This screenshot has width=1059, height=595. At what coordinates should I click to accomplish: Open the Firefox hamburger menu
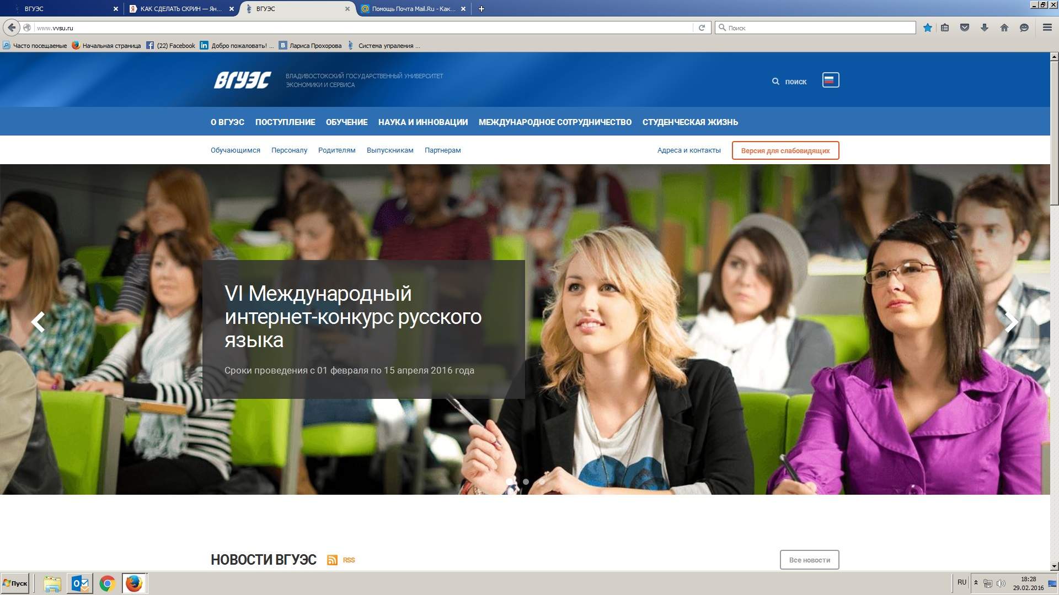(1047, 28)
